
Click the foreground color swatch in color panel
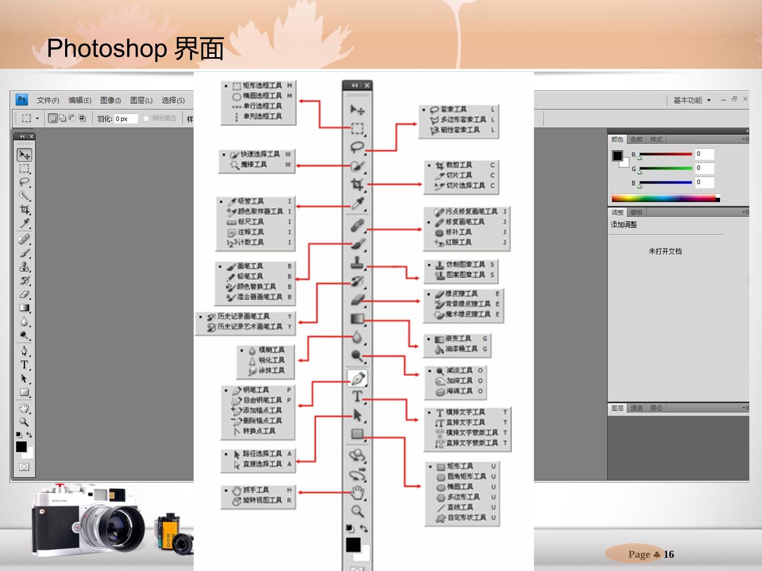(x=618, y=155)
